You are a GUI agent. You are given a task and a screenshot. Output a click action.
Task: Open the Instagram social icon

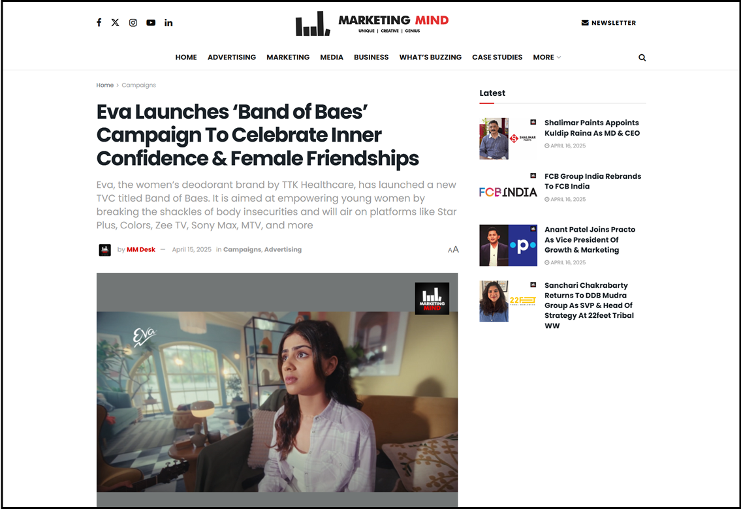(133, 22)
